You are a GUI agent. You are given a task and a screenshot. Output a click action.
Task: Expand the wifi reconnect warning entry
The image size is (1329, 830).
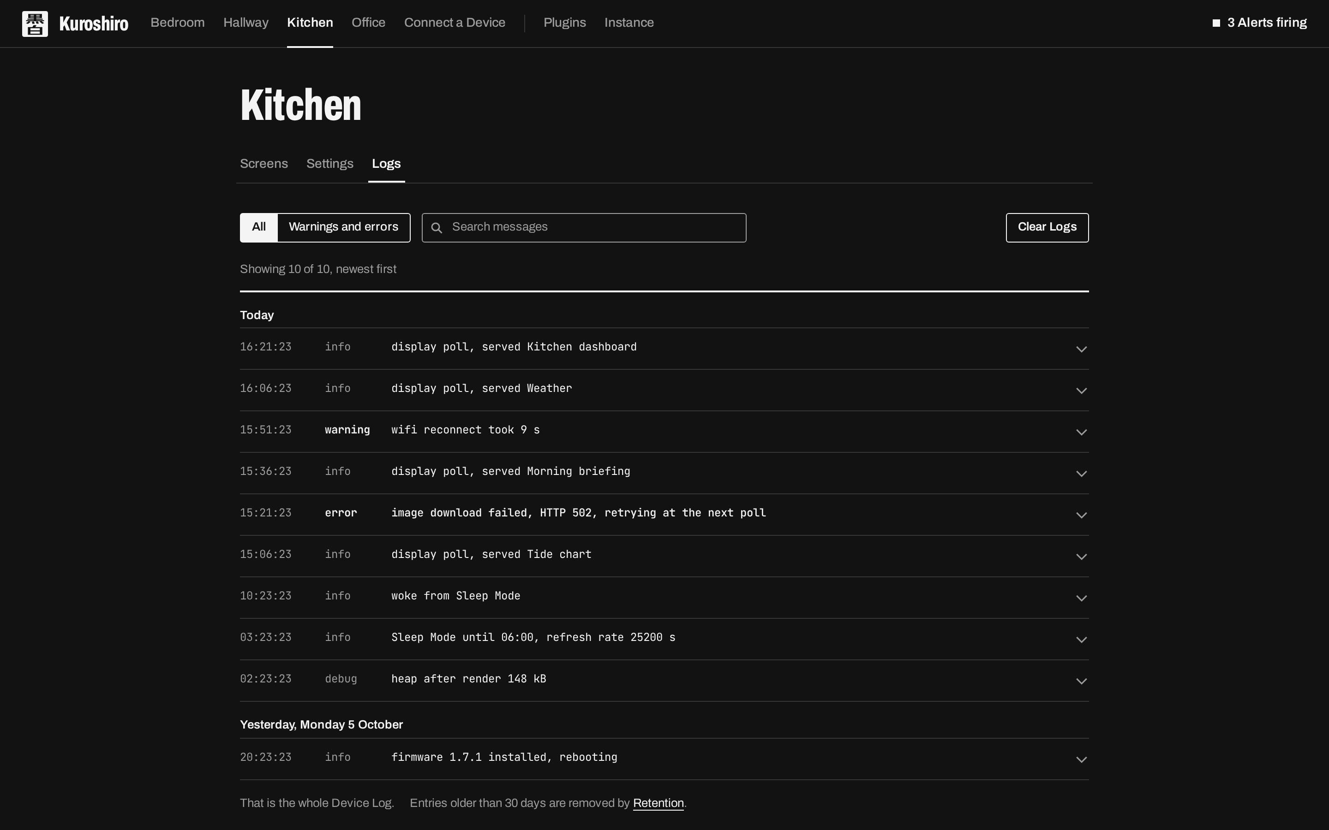pyautogui.click(x=664, y=432)
